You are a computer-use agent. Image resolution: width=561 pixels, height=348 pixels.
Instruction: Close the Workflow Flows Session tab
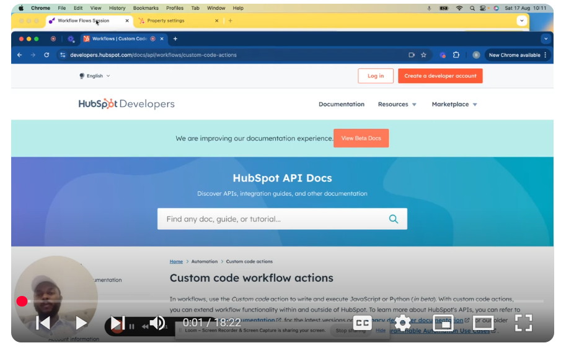point(127,20)
